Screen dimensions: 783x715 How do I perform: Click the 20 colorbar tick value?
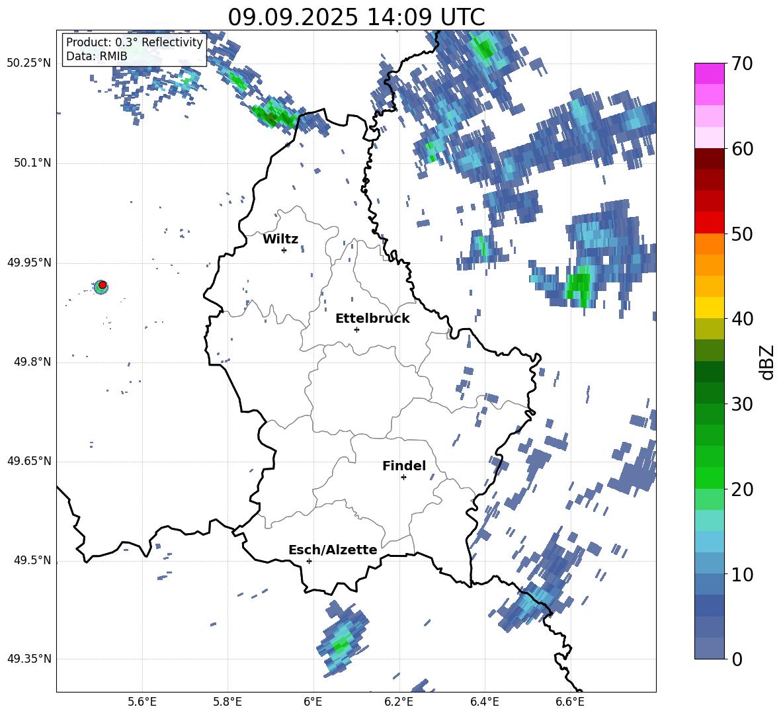point(742,489)
